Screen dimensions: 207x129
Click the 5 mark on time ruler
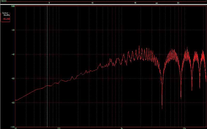pos(49,3)
